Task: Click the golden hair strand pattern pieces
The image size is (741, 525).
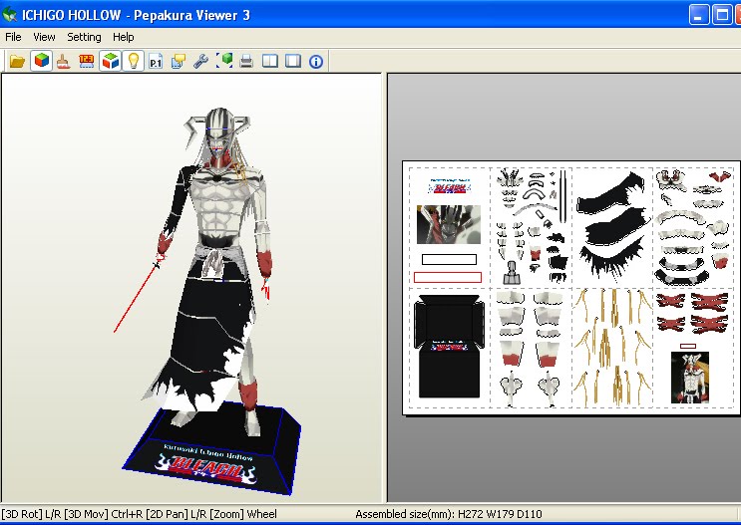Action: (x=612, y=347)
